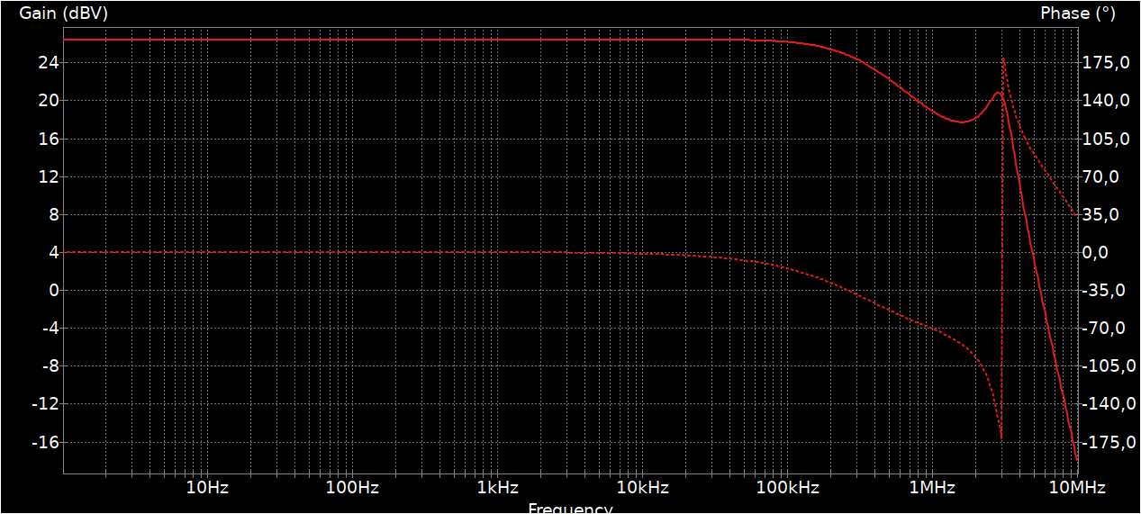Select the -16 gain axis value
Viewport: 1141px width, 514px height.
[45, 442]
